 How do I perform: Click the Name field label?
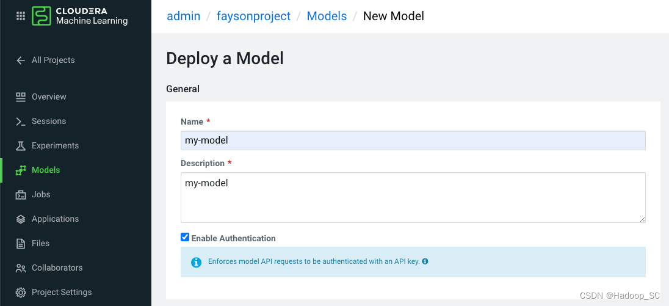point(192,122)
